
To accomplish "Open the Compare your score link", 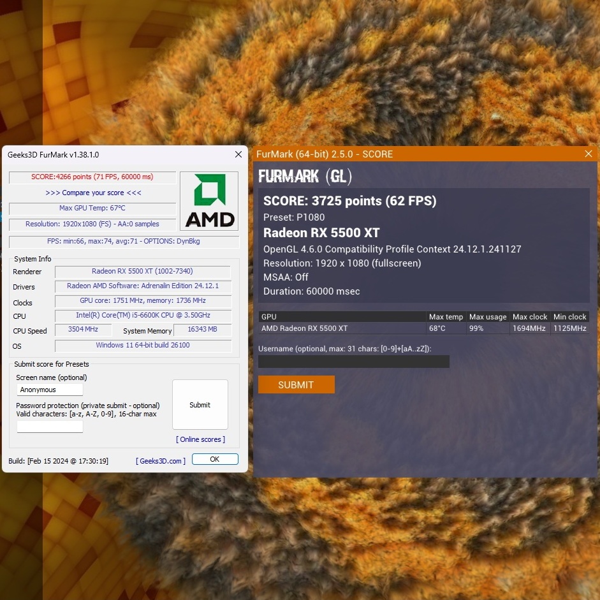I will pyautogui.click(x=93, y=193).
